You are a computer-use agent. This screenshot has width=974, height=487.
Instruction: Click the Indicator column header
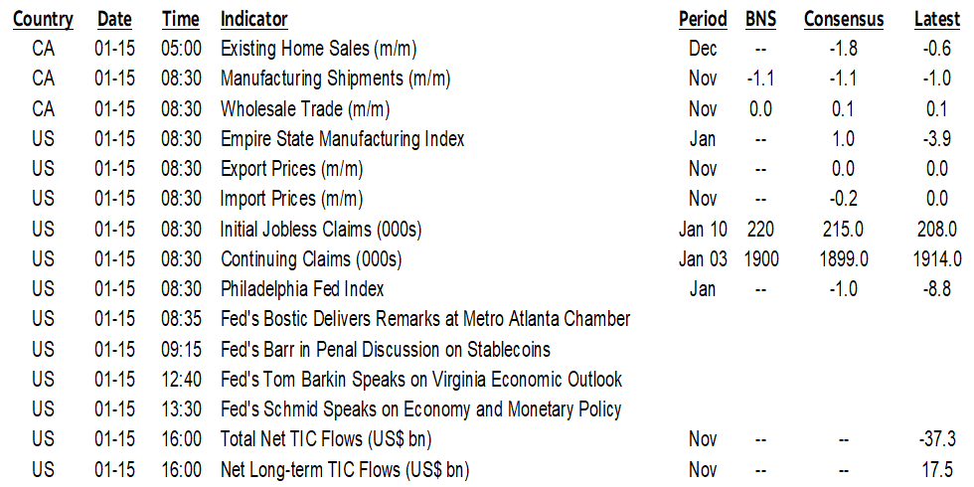coord(254,19)
